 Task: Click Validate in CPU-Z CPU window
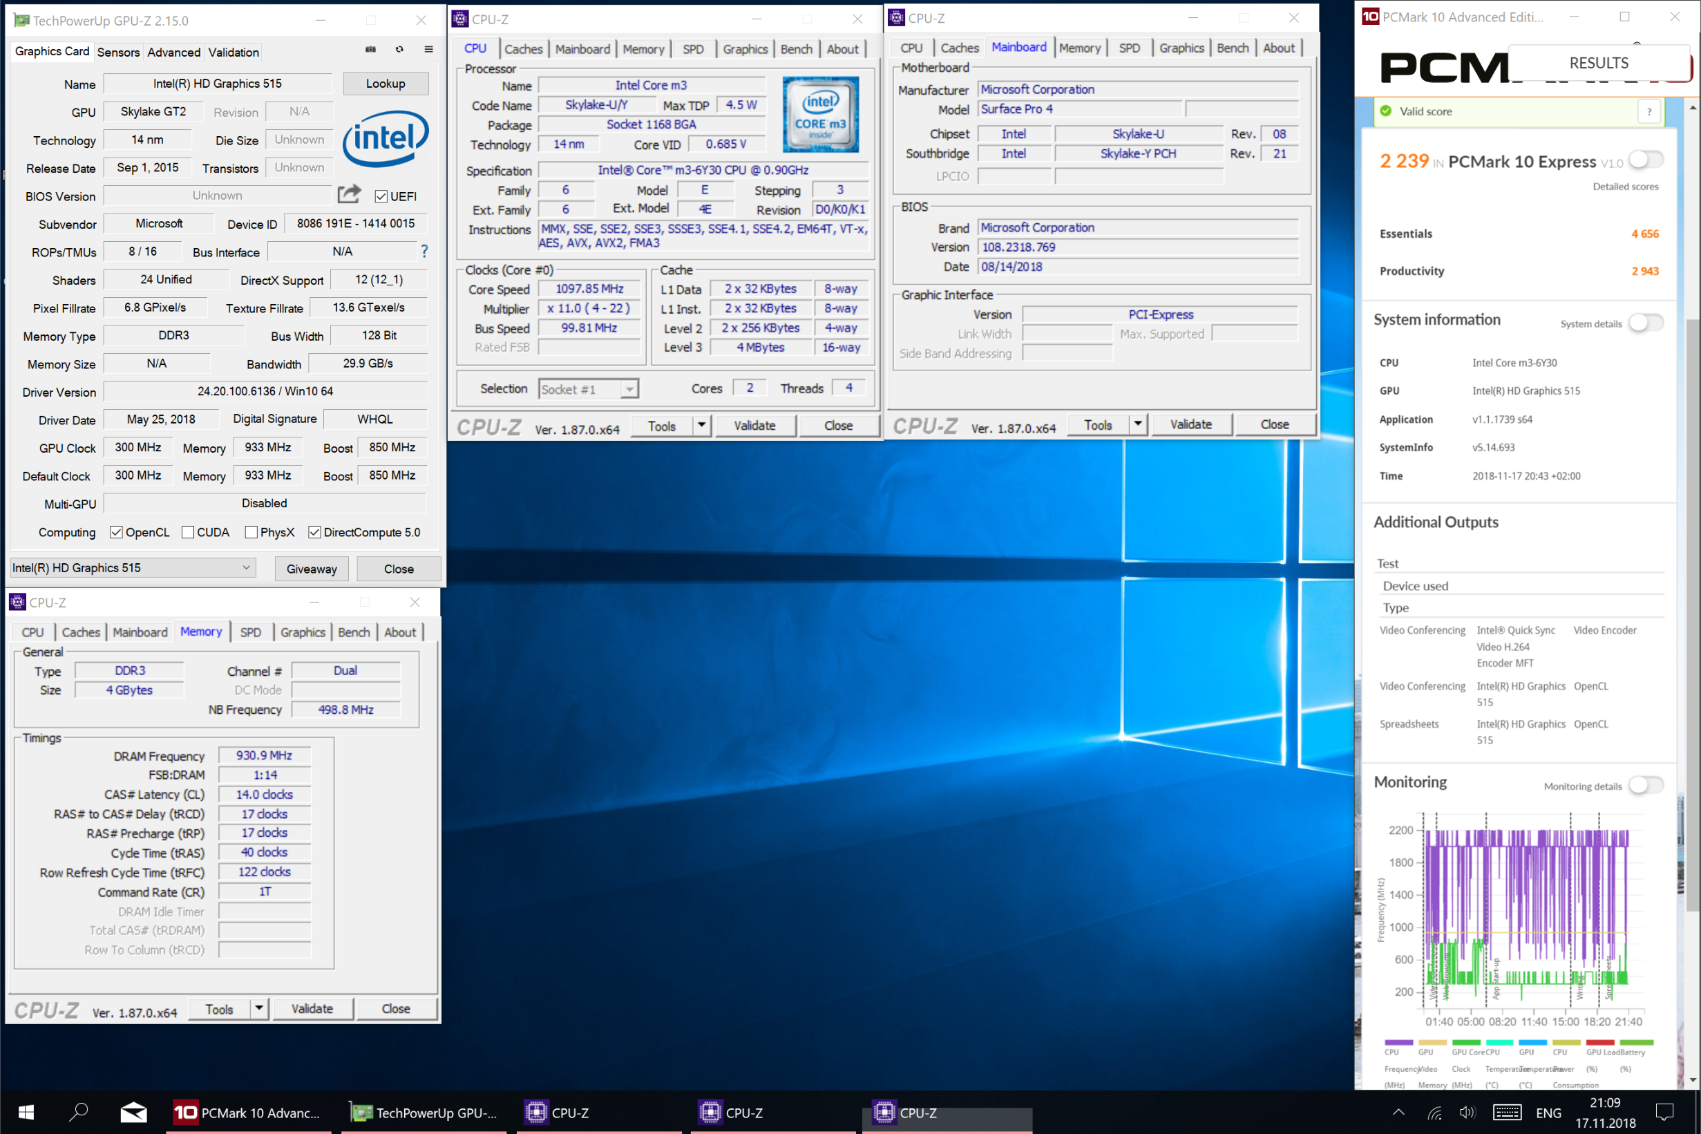[754, 425]
